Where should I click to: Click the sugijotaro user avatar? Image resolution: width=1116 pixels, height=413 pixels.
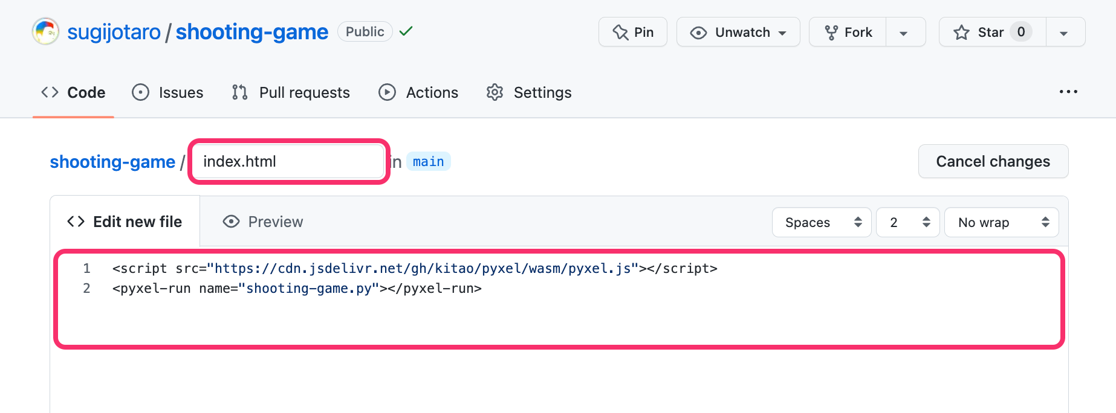point(45,31)
